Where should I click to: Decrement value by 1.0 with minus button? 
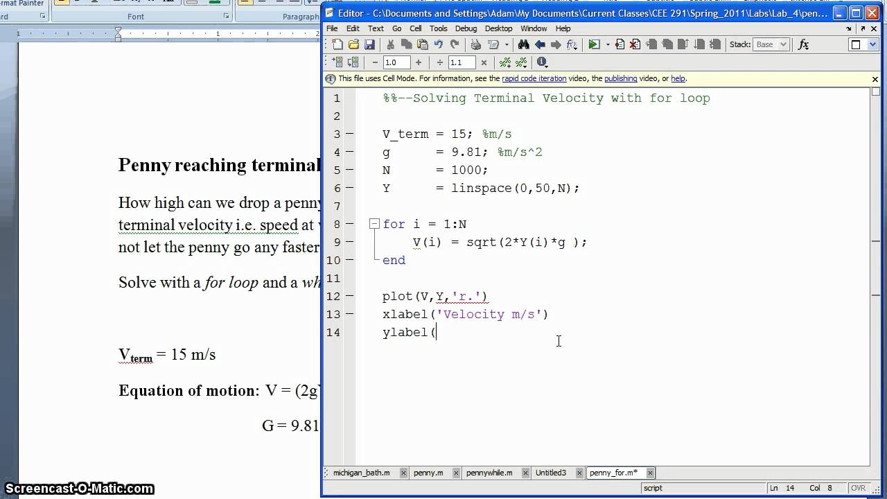click(x=375, y=62)
